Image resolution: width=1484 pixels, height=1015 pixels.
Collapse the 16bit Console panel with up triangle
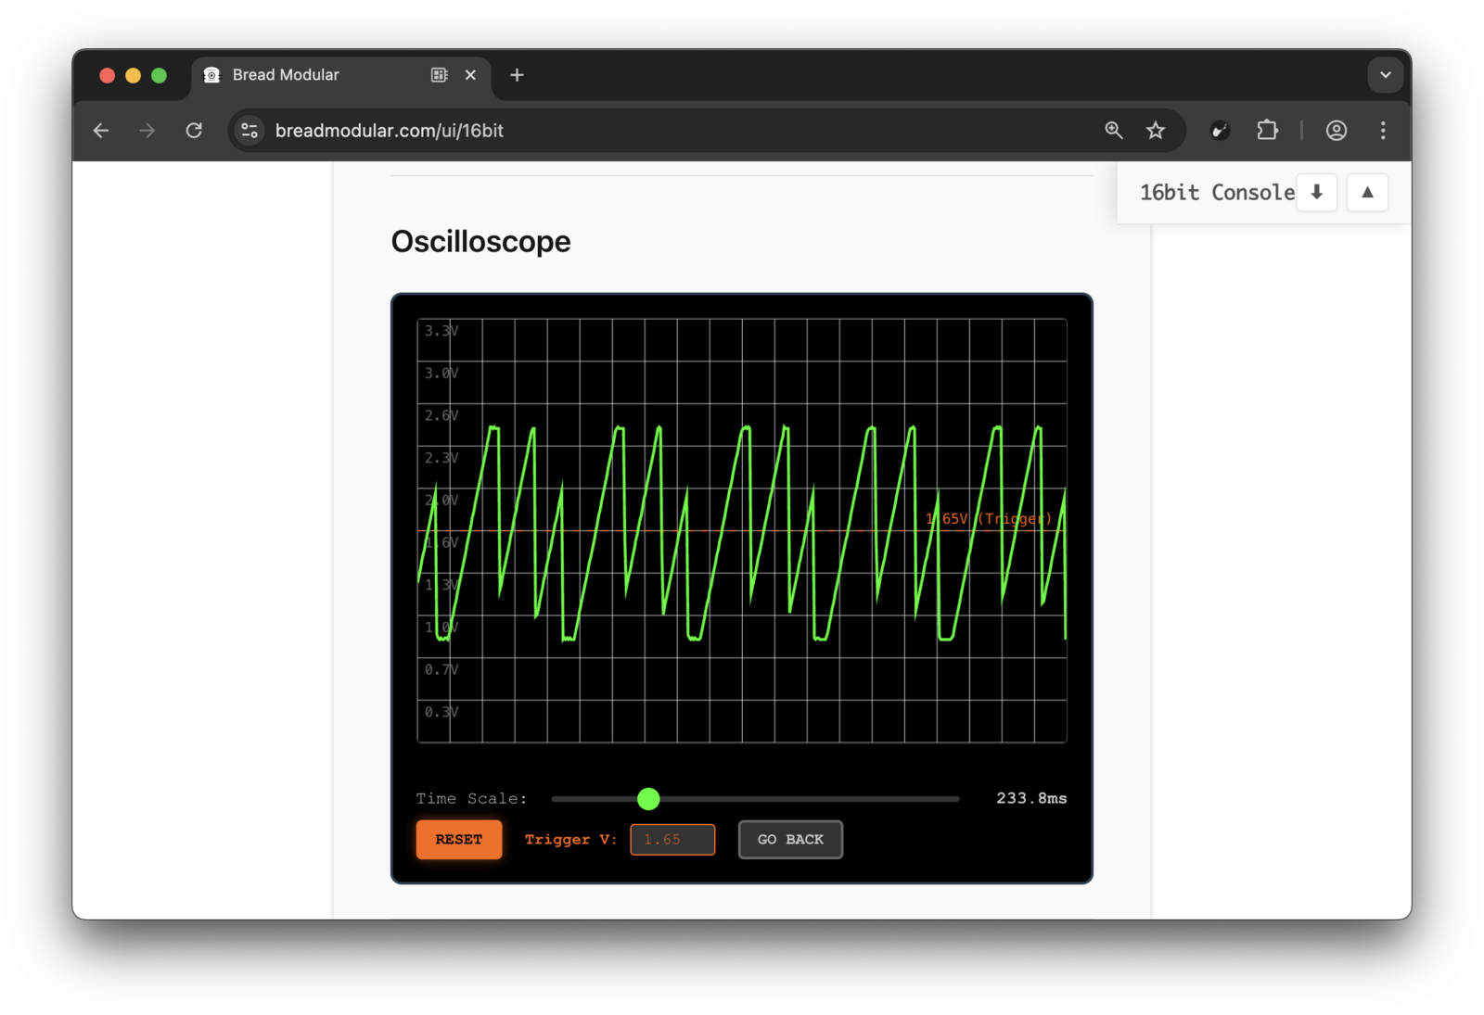(x=1367, y=193)
